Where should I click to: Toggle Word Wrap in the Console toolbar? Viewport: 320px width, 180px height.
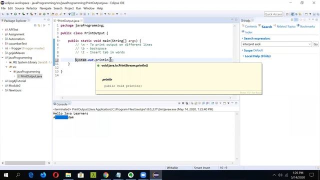point(199,103)
